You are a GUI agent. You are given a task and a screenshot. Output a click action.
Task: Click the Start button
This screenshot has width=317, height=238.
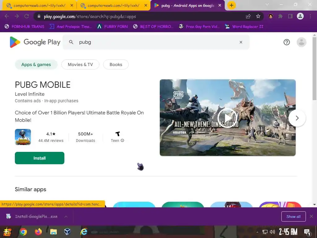point(7,232)
